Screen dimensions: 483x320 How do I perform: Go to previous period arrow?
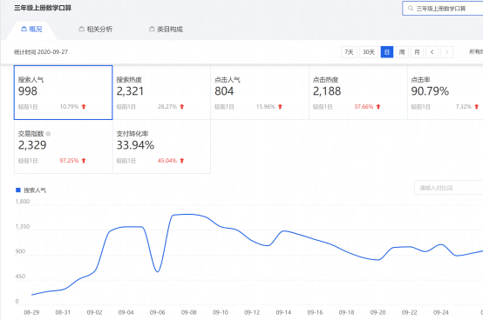[x=432, y=52]
